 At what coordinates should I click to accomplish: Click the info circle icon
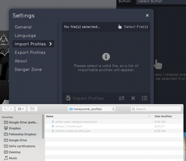[106, 57]
